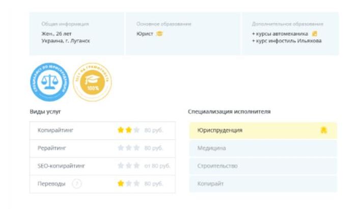Click the Копирайтинг price 80 руб.
The image size is (361, 209).
pos(154,130)
